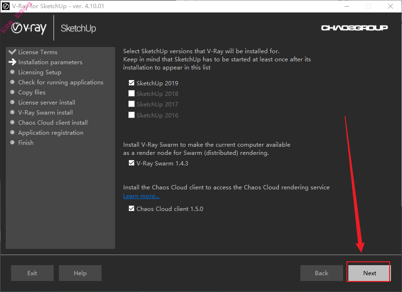This screenshot has height=292, width=402.
Task: Select the License server install step
Action: [x=46, y=103]
